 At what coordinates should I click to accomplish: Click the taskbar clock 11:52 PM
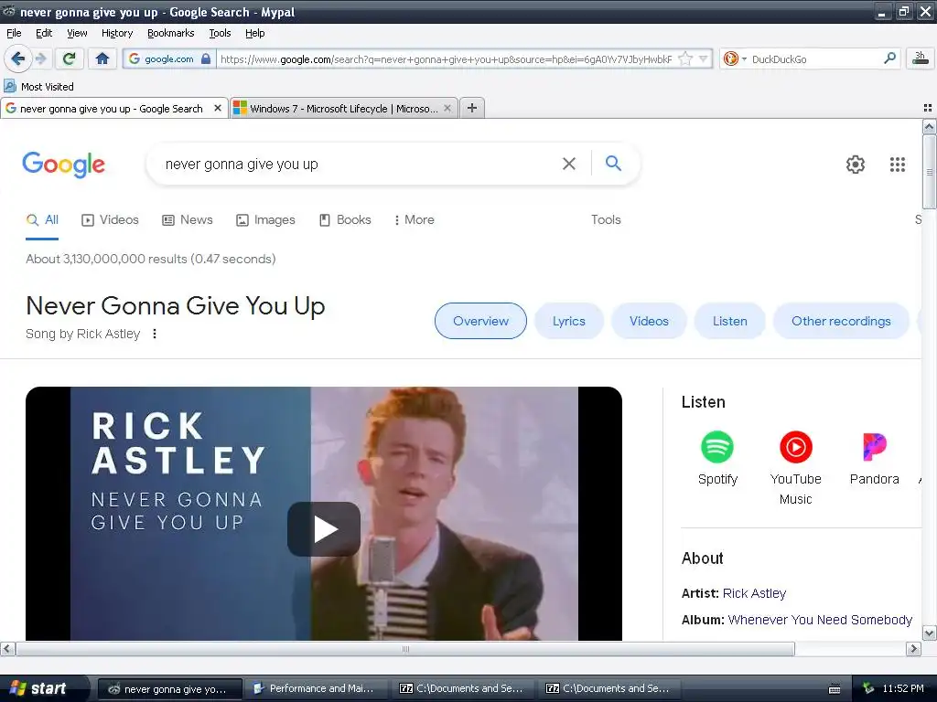[903, 688]
